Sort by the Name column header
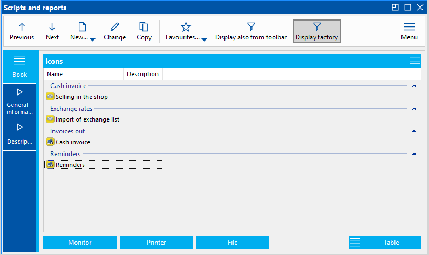Image resolution: width=429 pixels, height=255 pixels. [84, 74]
